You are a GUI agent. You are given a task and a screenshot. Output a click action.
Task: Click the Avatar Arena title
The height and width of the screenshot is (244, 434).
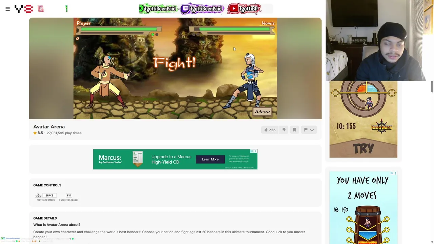click(49, 126)
